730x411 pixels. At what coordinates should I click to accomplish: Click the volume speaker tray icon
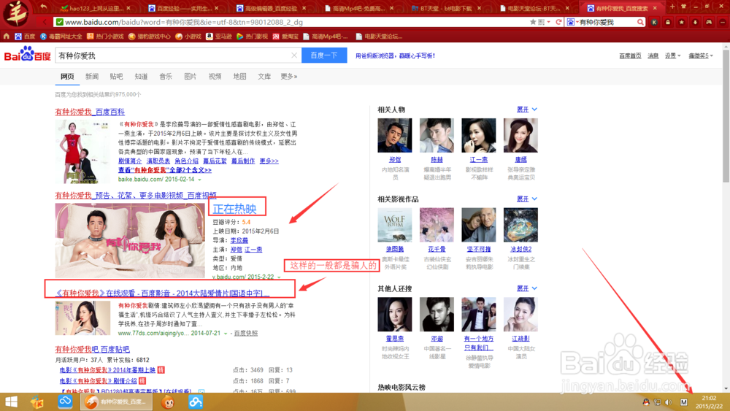(x=669, y=402)
